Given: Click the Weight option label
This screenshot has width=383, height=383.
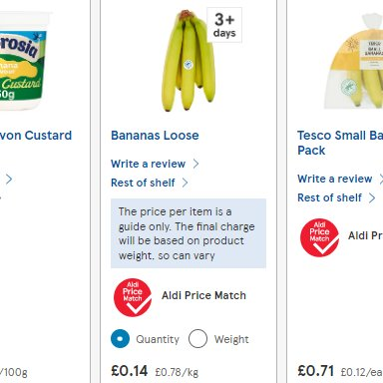Looking at the screenshot, I should tap(231, 339).
